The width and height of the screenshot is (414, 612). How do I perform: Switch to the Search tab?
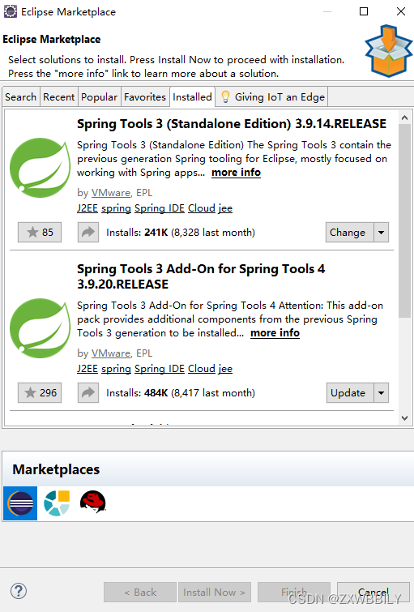click(21, 96)
